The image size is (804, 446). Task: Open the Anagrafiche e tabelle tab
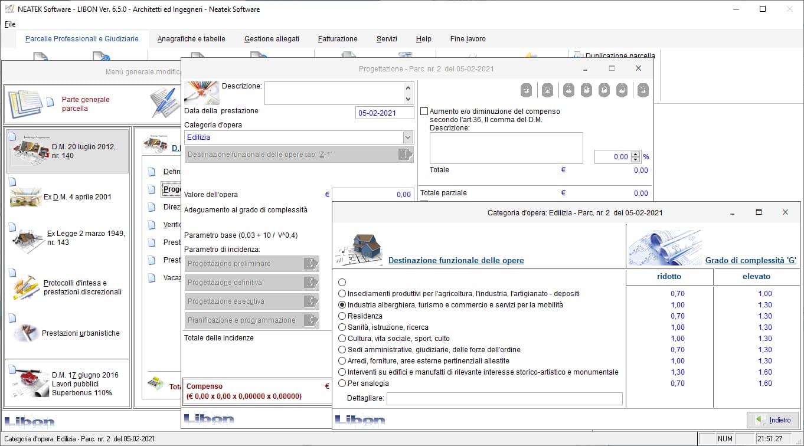[x=191, y=39]
